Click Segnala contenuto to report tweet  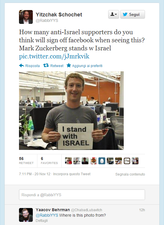[x=130, y=174]
